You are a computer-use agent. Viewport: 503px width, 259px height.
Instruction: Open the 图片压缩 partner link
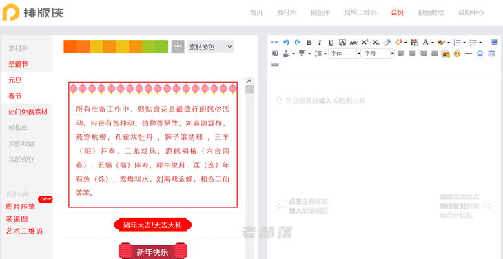click(21, 207)
